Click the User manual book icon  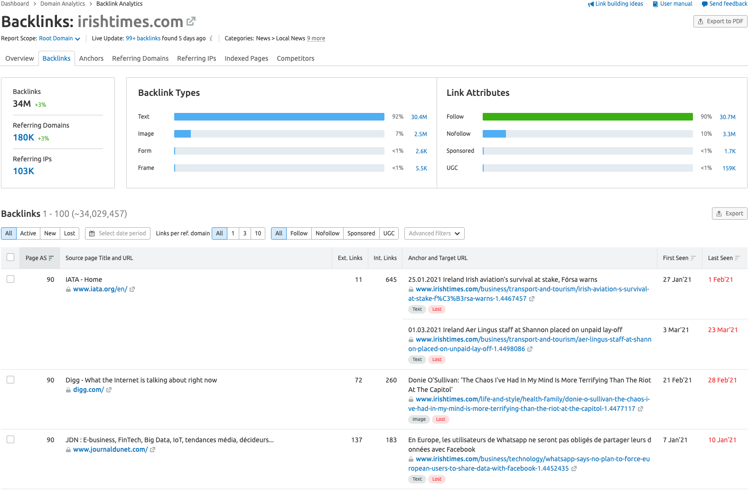tap(655, 4)
